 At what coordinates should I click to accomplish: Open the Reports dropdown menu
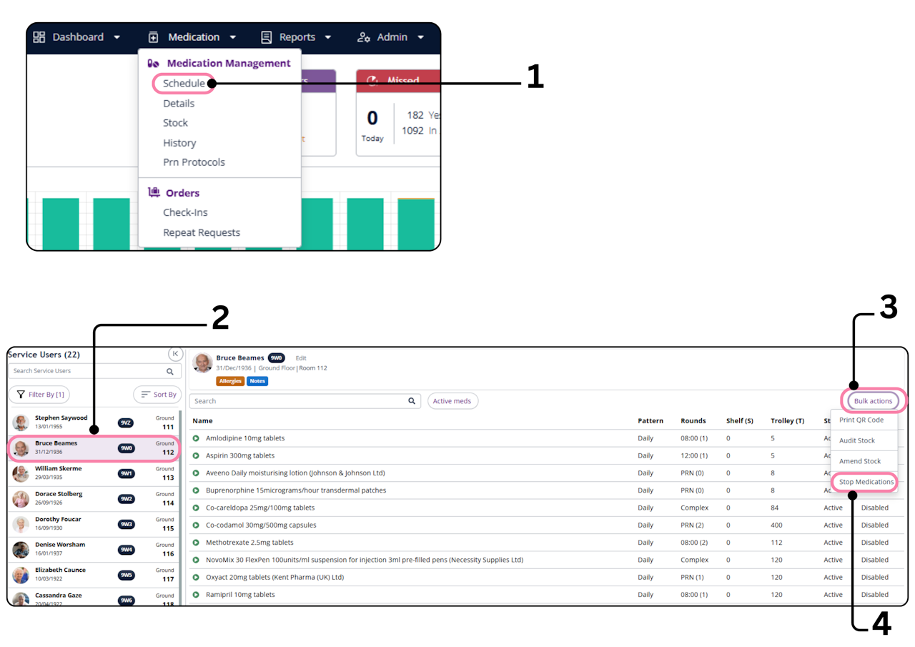pos(296,37)
